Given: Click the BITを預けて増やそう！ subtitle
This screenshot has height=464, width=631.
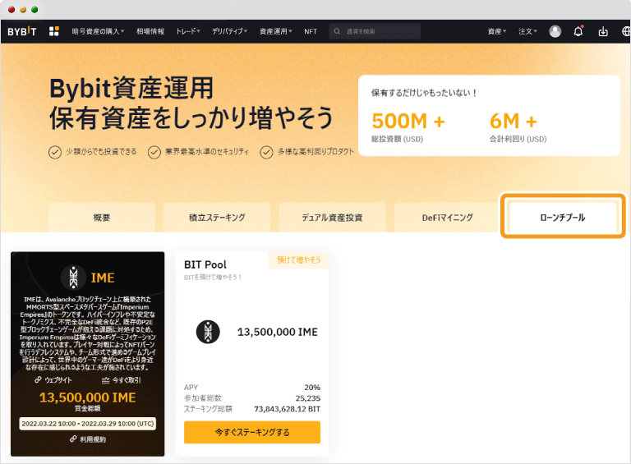Looking at the screenshot, I should coord(213,277).
